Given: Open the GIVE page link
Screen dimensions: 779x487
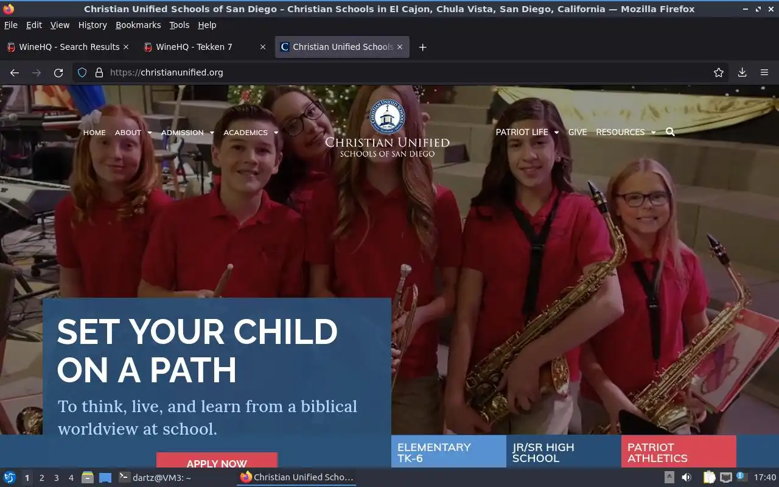Looking at the screenshot, I should [578, 132].
